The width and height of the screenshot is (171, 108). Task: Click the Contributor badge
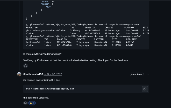pyautogui.click(x=137, y=74)
